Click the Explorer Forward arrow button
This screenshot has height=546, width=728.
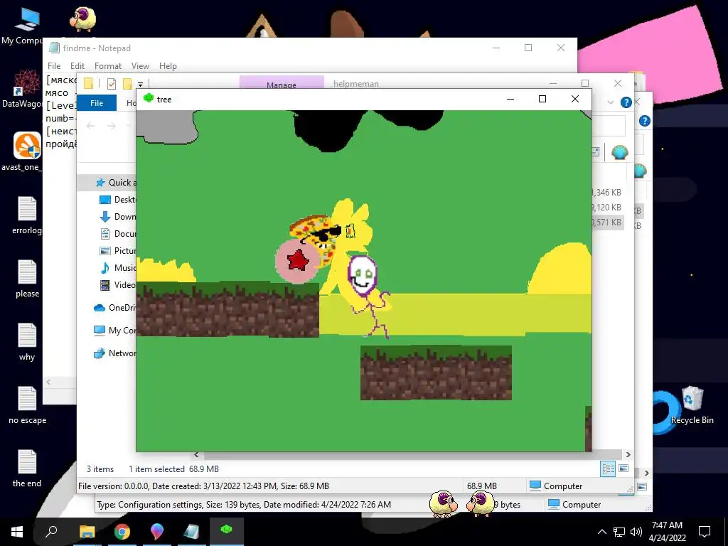point(112,125)
